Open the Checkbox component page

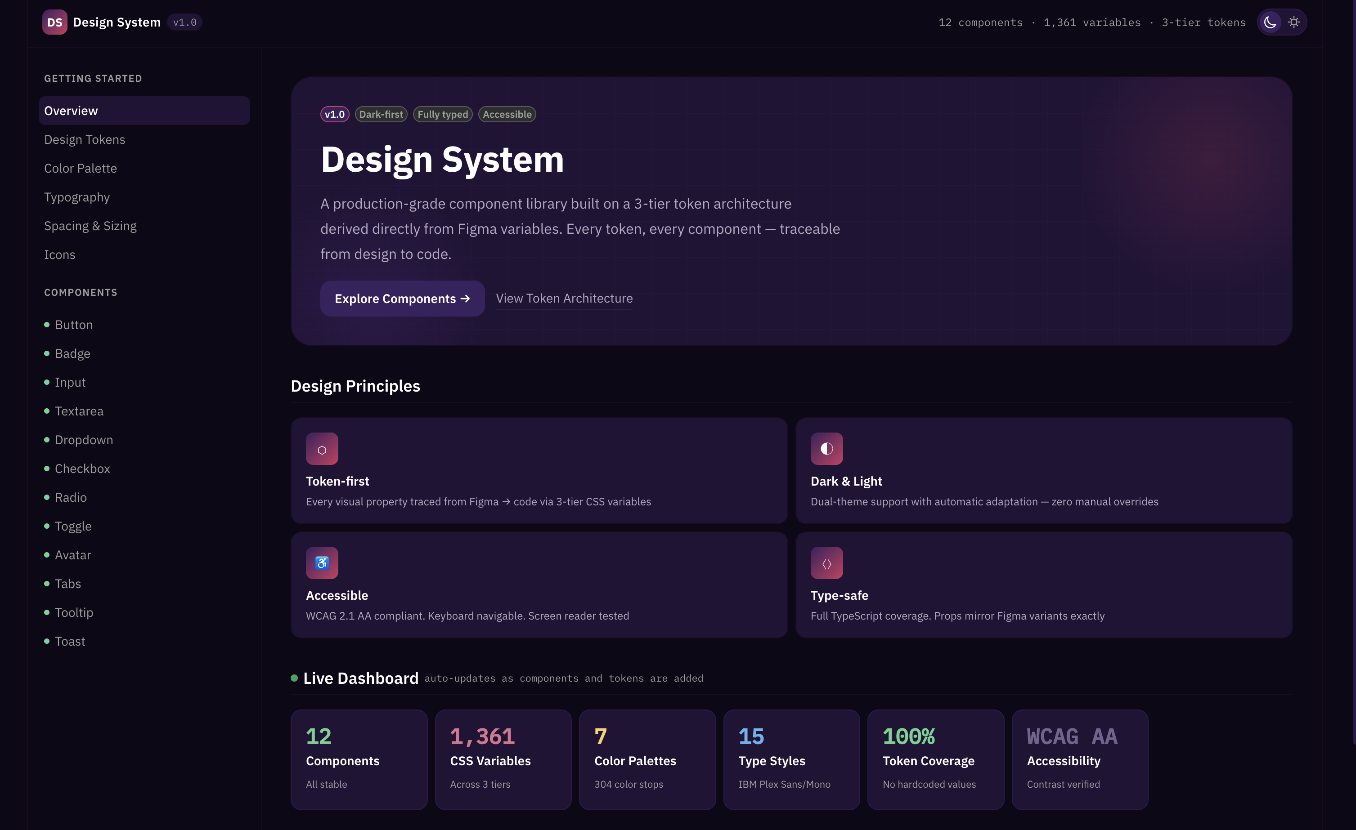pos(144,469)
